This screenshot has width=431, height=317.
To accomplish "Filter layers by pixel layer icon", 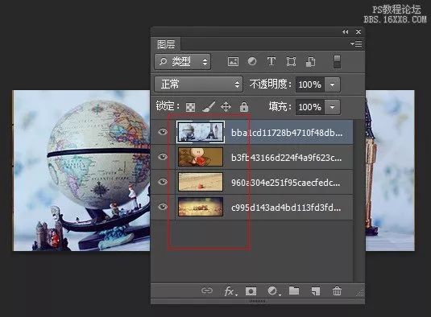I will point(233,61).
